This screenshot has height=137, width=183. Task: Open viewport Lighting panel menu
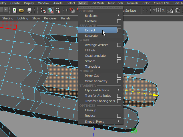23,18
